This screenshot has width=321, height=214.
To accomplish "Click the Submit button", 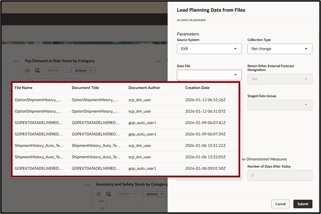I will pos(303,204).
